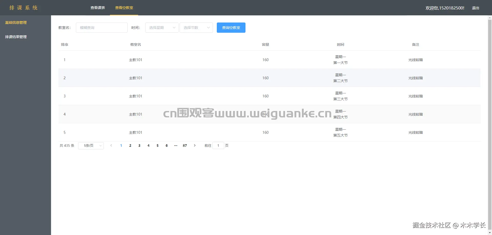
Task: Click 第二大节 time cell
Action: [x=341, y=81]
